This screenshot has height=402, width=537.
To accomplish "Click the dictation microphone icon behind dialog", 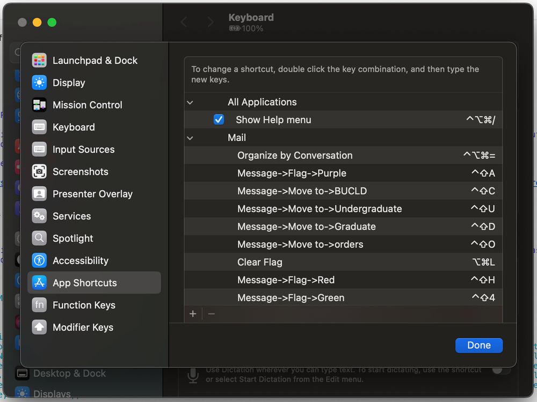I will pos(193,376).
